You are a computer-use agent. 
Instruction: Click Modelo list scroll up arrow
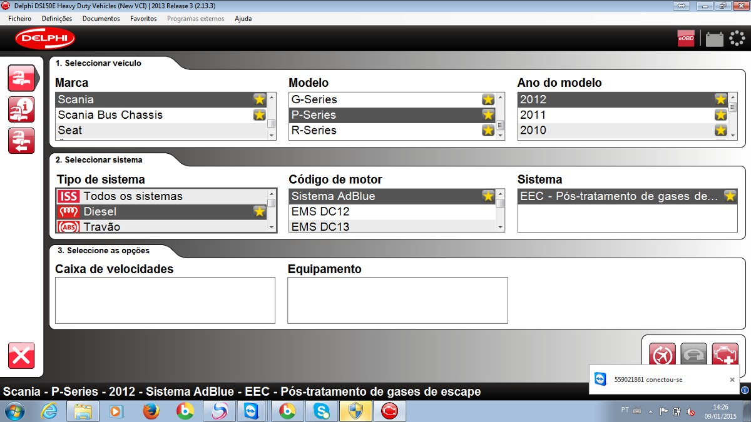500,97
